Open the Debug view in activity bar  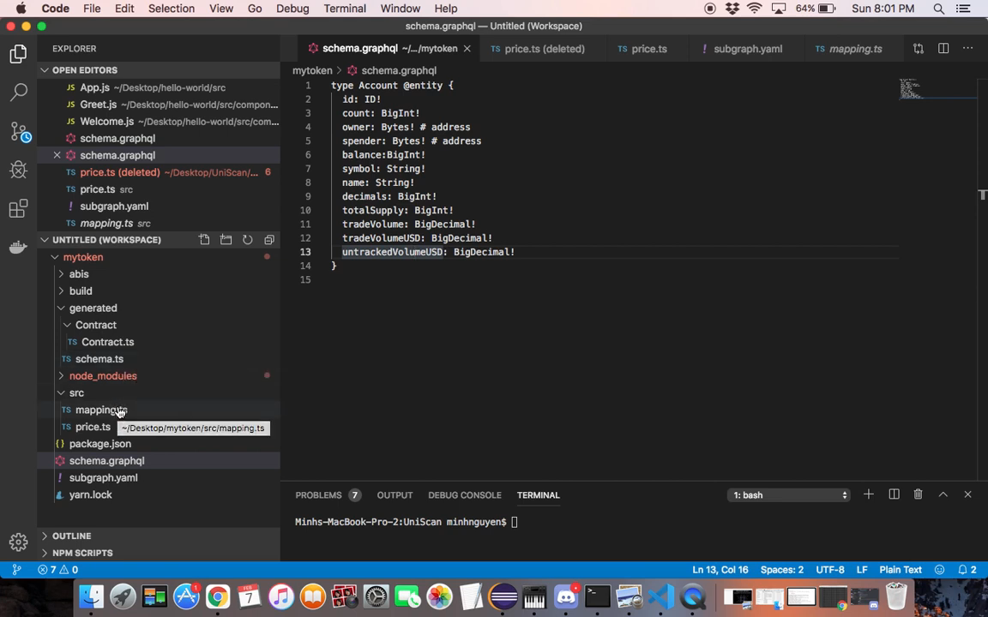(18, 170)
